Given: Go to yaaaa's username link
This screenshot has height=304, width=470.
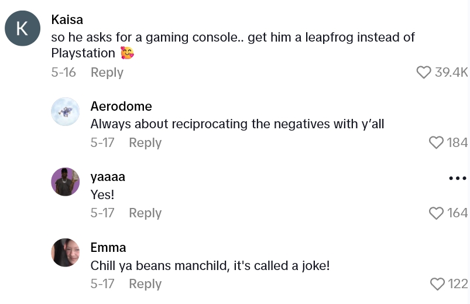Looking at the screenshot, I should [x=108, y=176].
